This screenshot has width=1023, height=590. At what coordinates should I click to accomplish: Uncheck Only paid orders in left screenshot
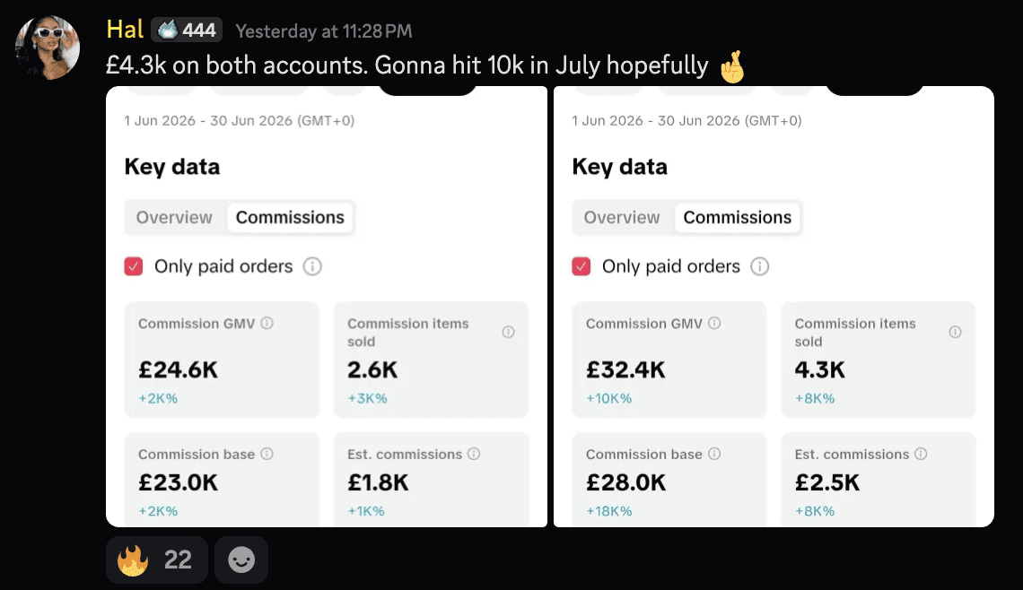click(x=134, y=266)
